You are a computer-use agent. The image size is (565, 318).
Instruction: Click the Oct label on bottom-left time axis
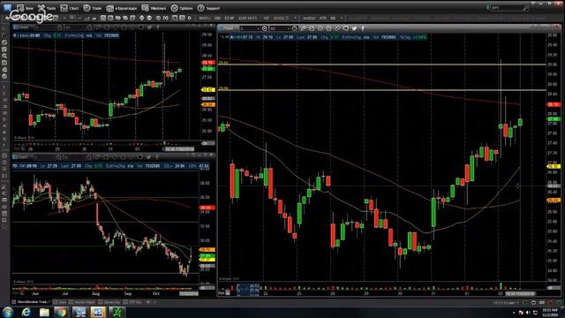click(x=156, y=293)
